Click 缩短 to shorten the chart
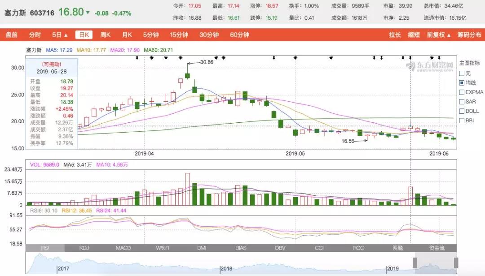Image resolution: width=485 pixels, height=276 pixels. click(x=414, y=35)
